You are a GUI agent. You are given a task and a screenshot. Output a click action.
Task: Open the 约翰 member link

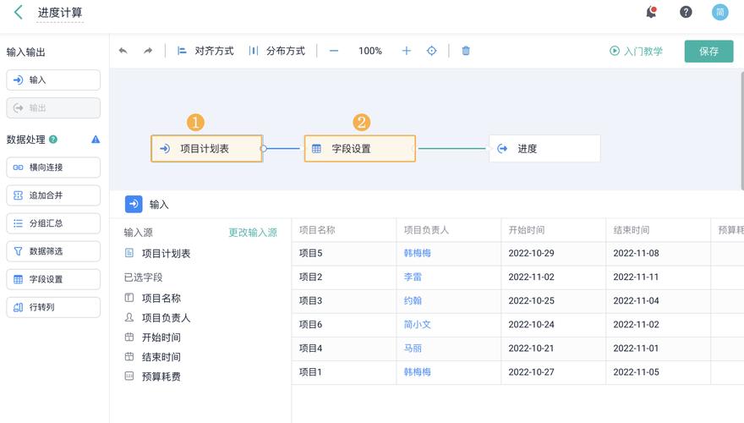pos(413,300)
